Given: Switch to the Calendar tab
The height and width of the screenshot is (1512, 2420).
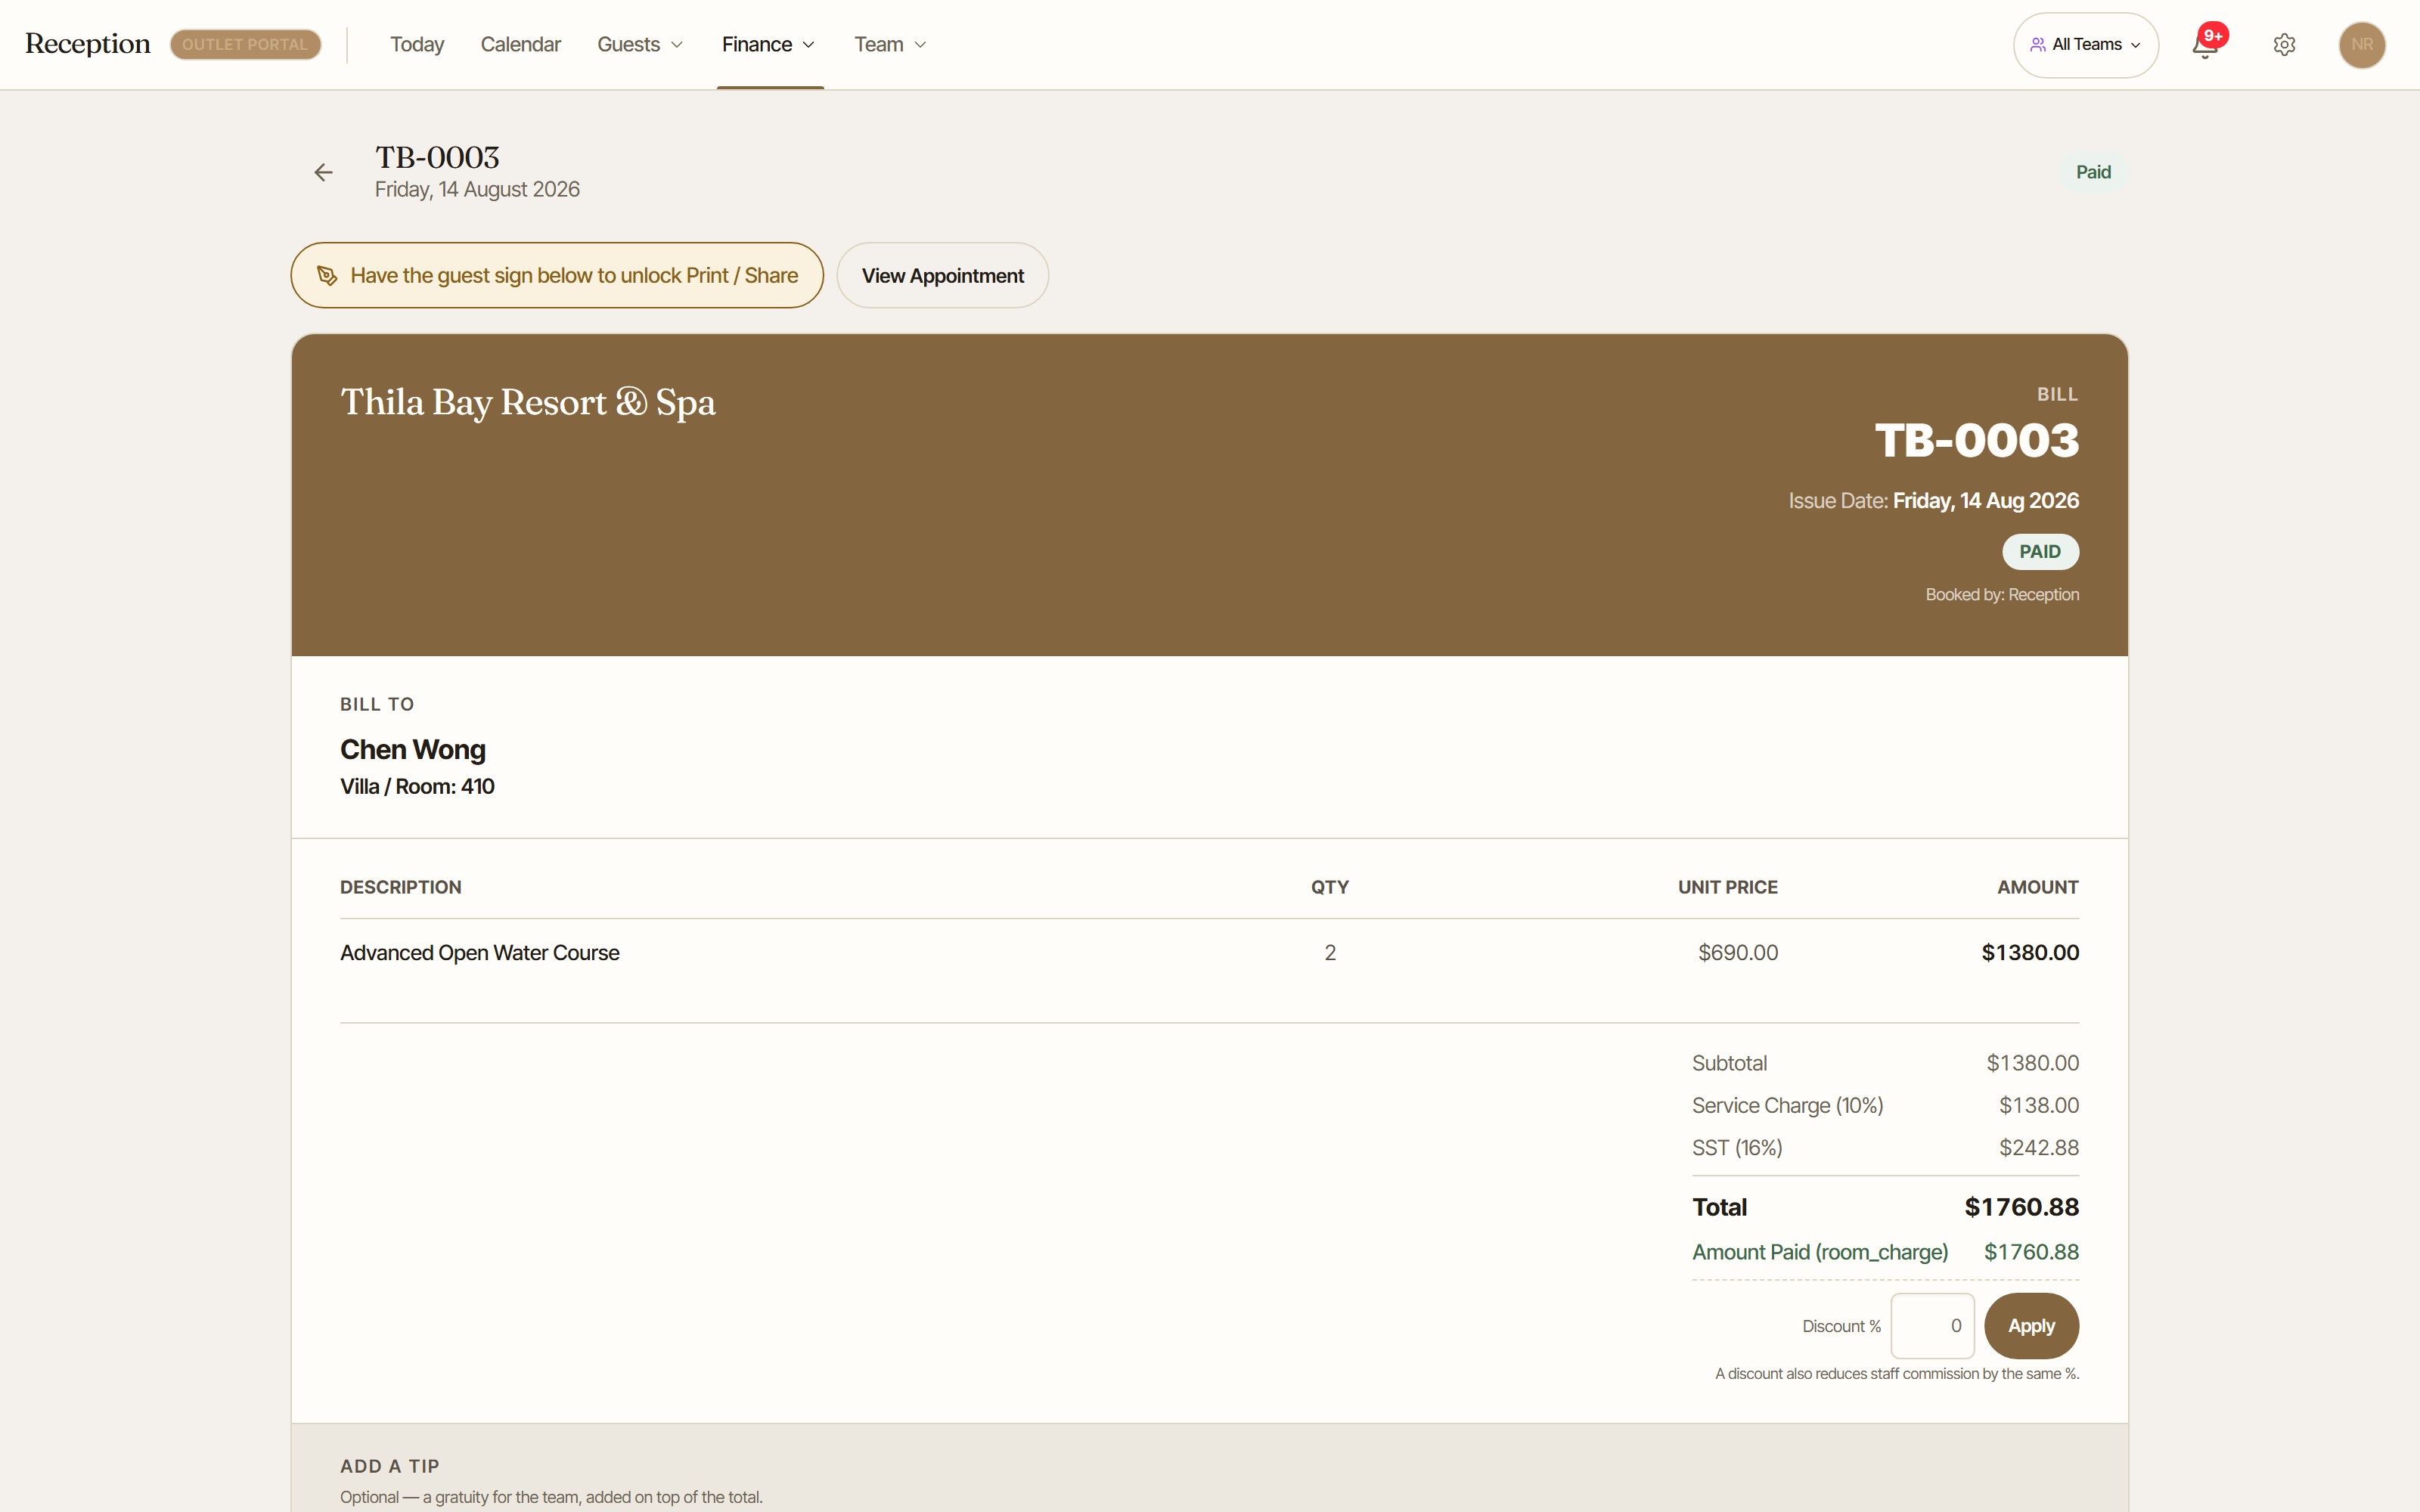Looking at the screenshot, I should coord(521,45).
